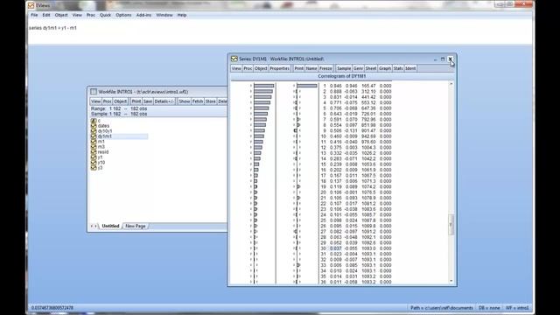
Task: Open Properties in Series window toolbar
Action: click(279, 68)
